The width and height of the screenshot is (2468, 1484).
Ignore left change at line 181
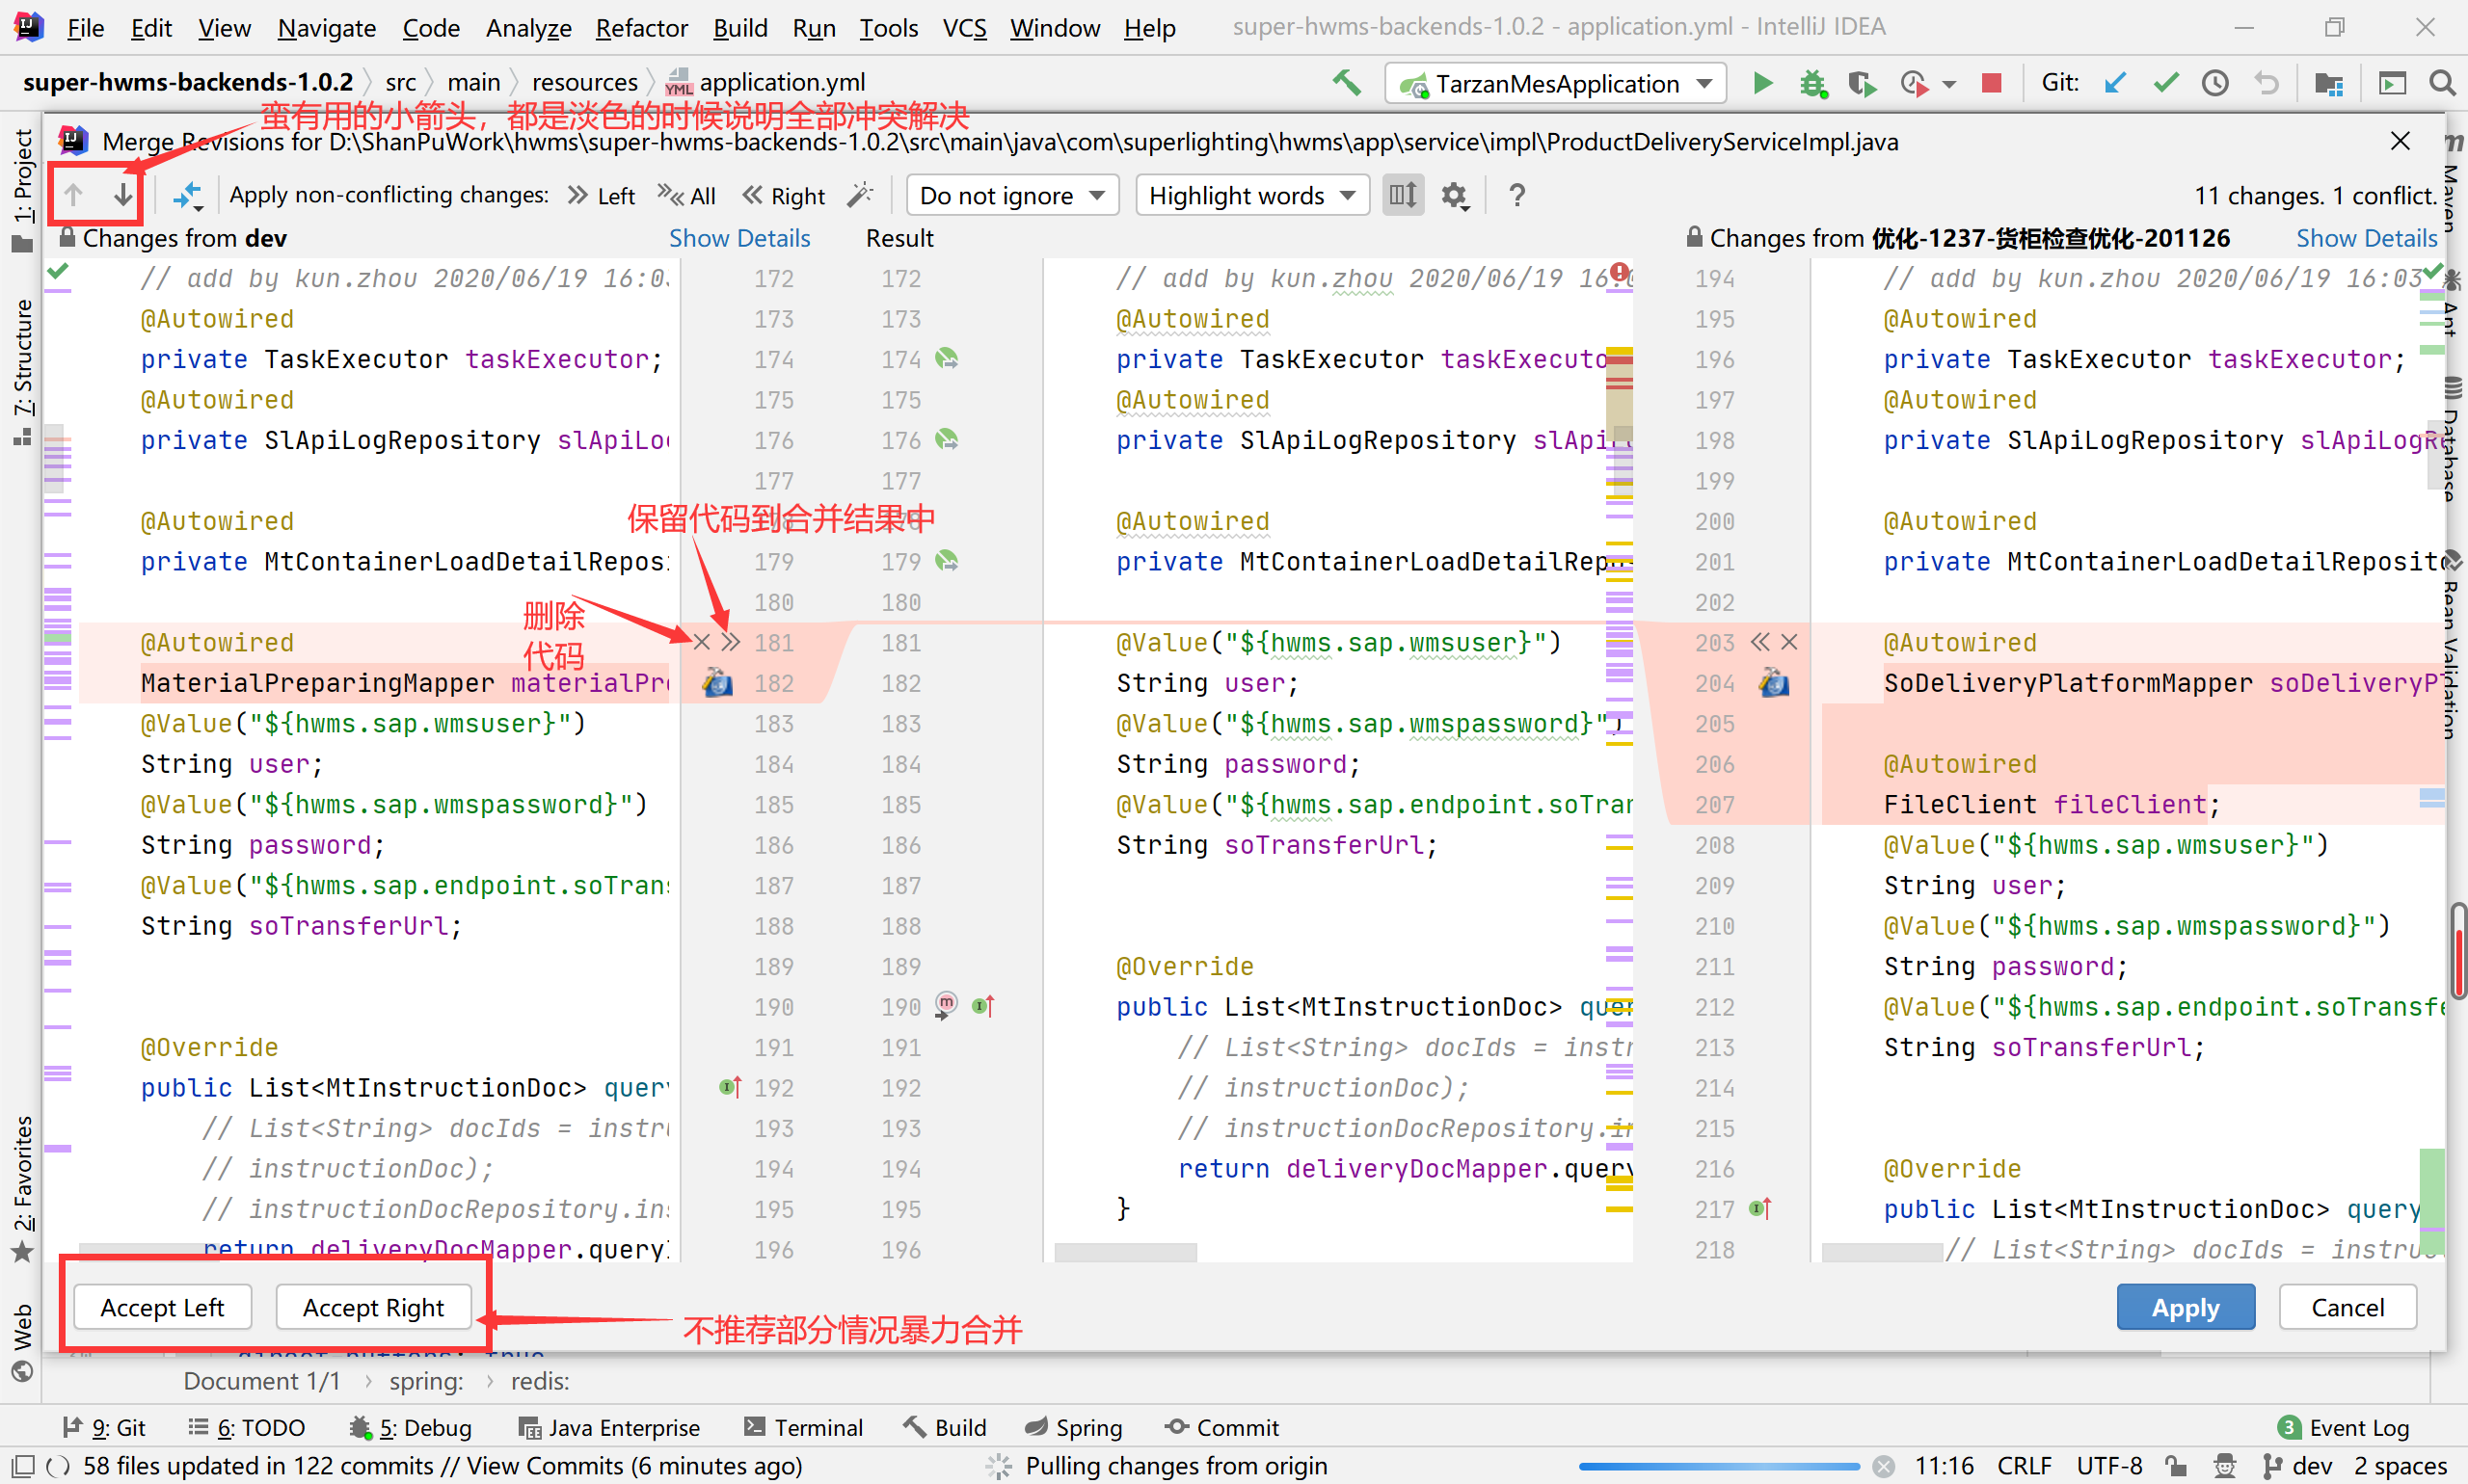(x=701, y=642)
